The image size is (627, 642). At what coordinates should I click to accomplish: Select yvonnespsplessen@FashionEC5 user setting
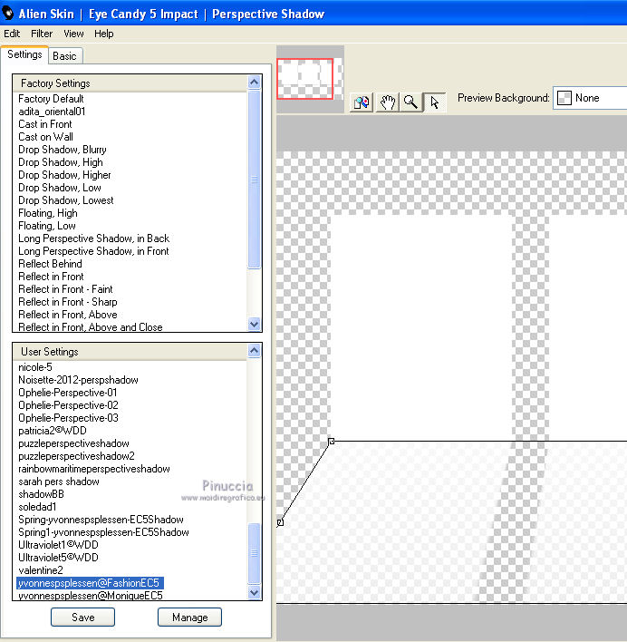click(x=90, y=583)
